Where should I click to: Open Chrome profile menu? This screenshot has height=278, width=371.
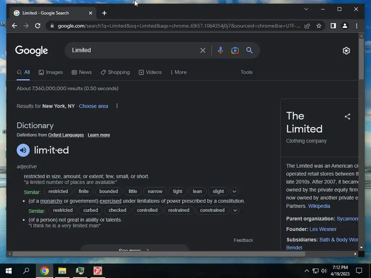point(345,26)
